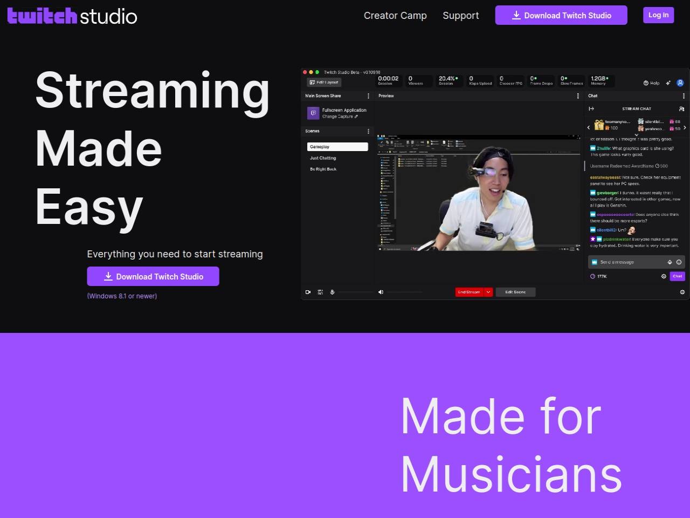690x518 pixels.
Task: Click the 177K channel points icon
Action: pos(592,276)
